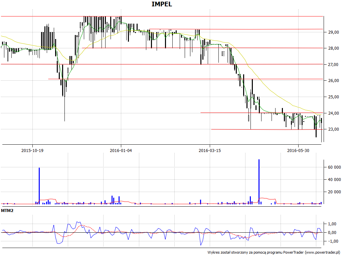
Task: Click the 28,00 price axis label
Action: point(333,48)
